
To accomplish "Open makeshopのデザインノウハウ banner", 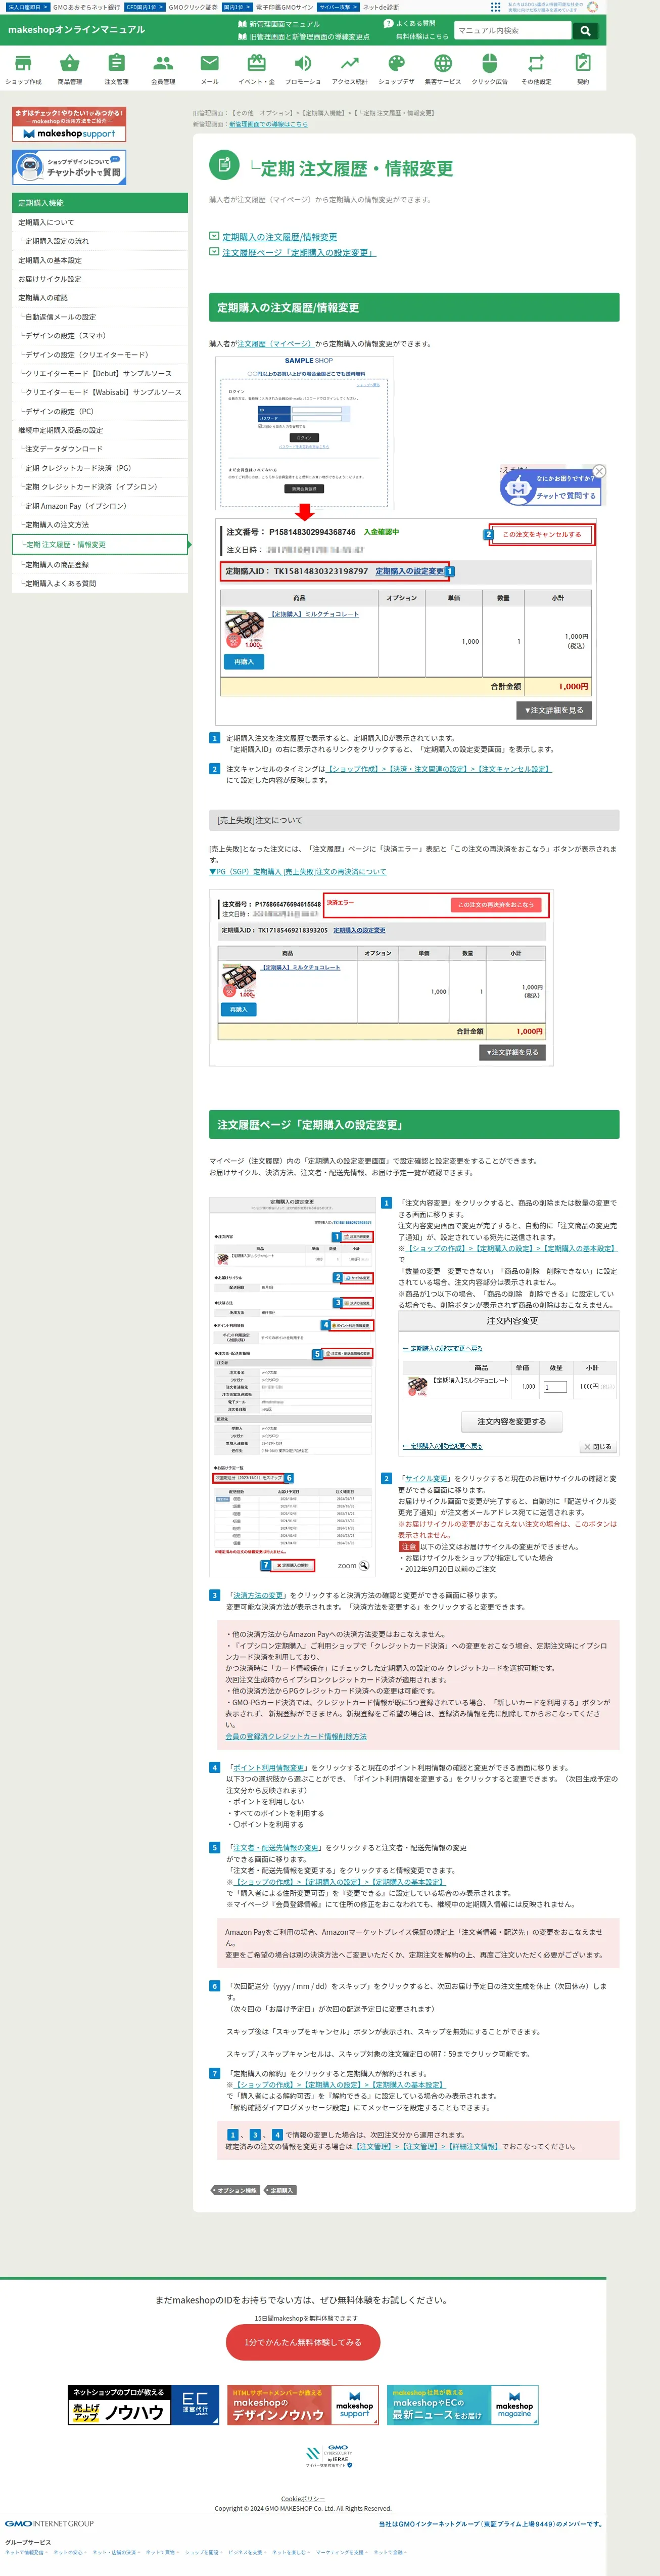I will click(304, 2405).
